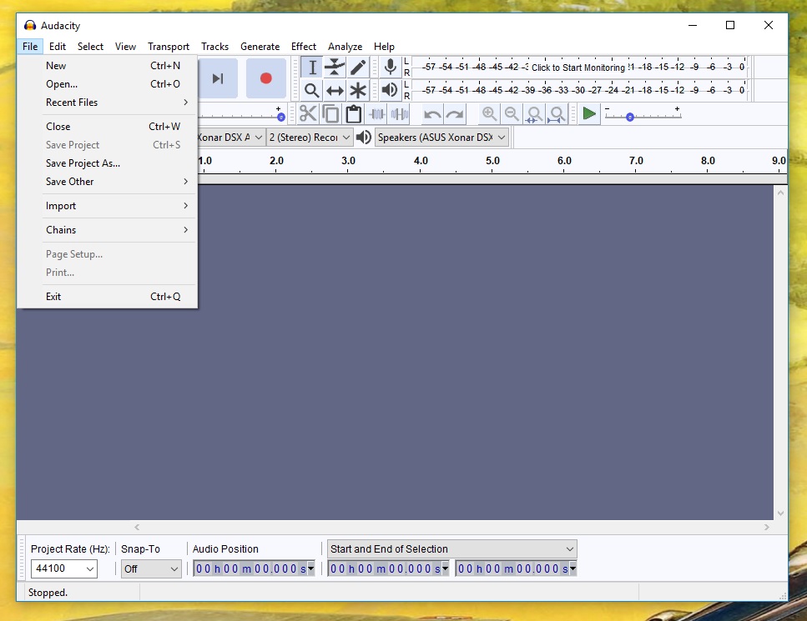807x621 pixels.
Task: Select the Multi-Tool asterisk icon
Action: 358,91
